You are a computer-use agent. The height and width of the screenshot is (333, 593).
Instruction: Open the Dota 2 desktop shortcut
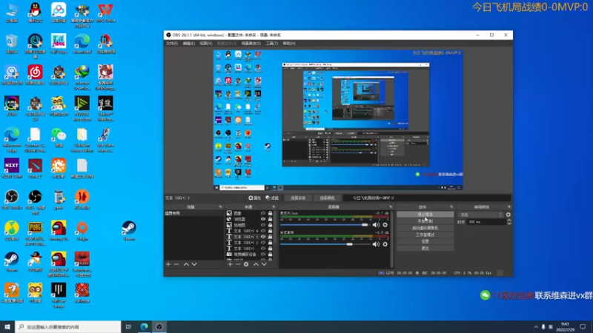coord(35,169)
